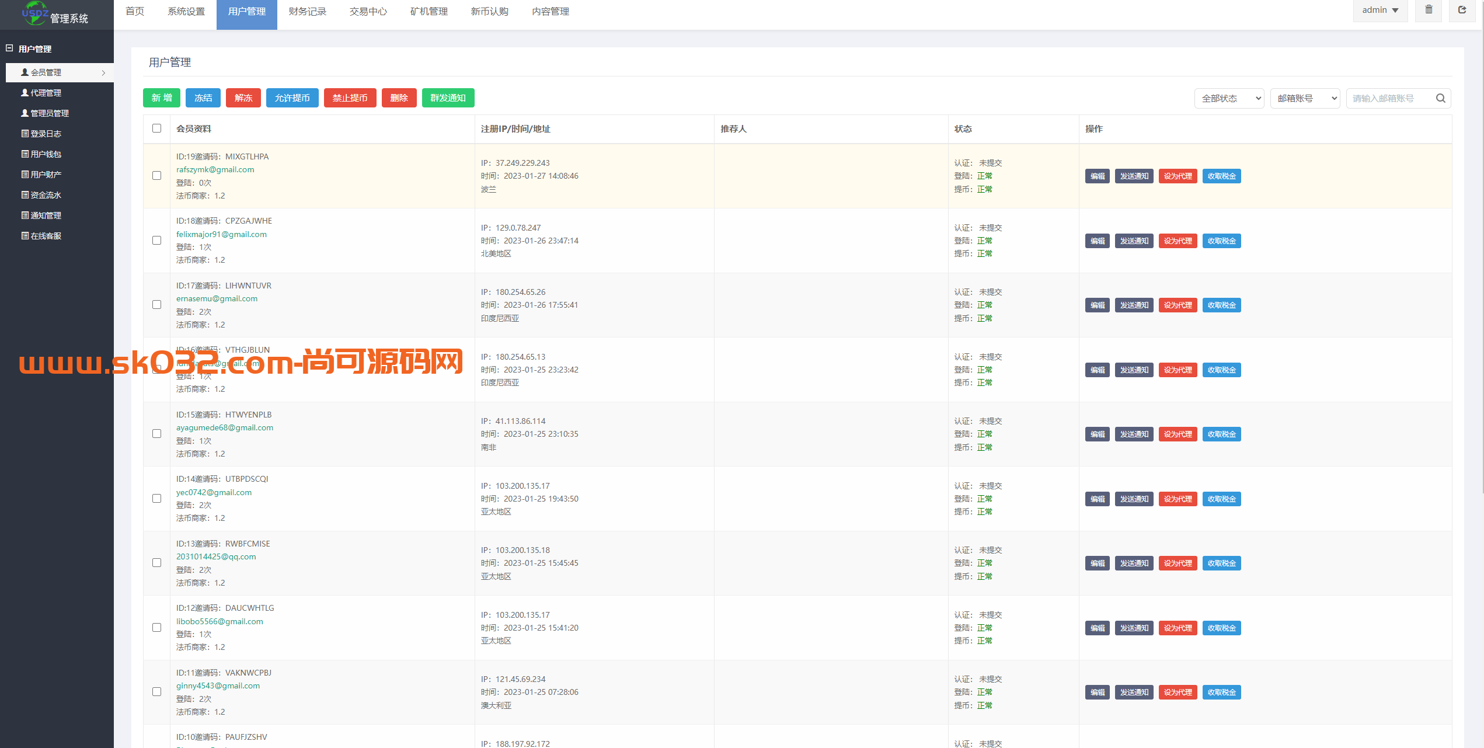Click 发送通知 for ID:18 row
The image size is (1484, 748).
click(1134, 241)
